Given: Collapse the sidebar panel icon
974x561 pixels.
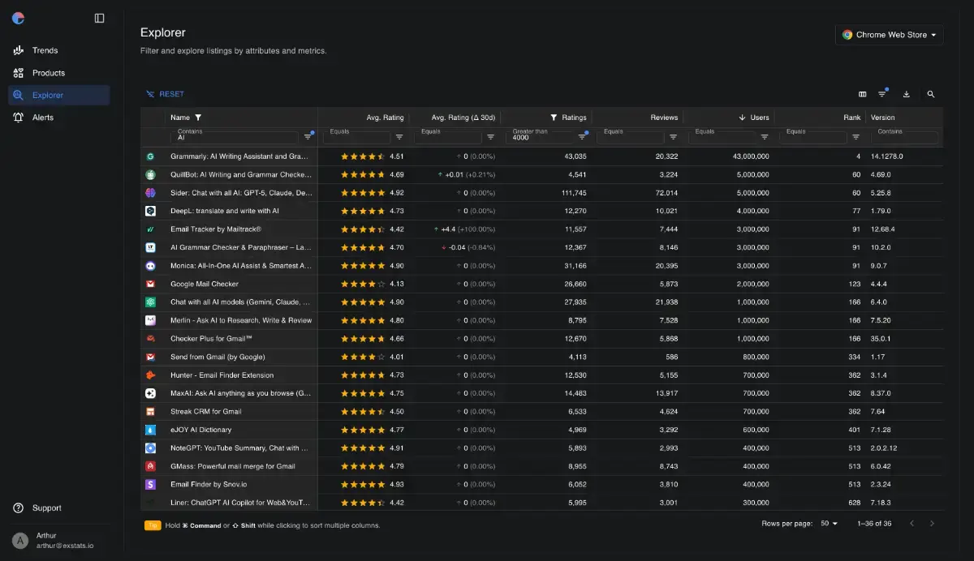Looking at the screenshot, I should pyautogui.click(x=99, y=18).
